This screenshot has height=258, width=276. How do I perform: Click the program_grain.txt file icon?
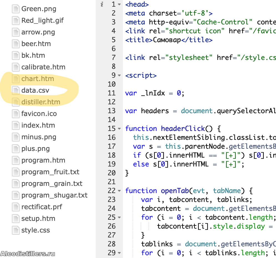pyautogui.click(x=16, y=184)
